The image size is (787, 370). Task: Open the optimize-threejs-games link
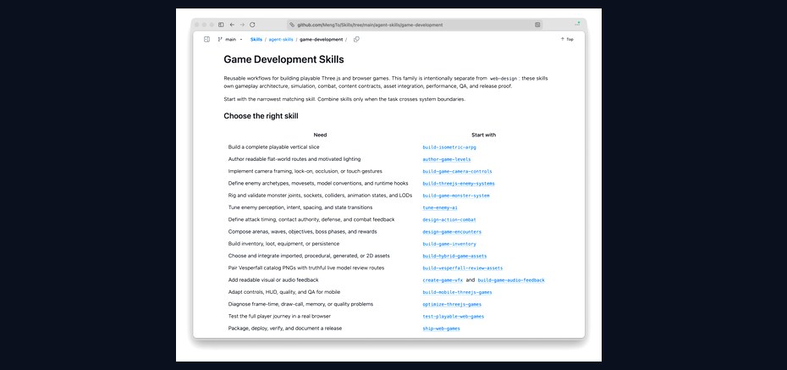click(x=452, y=304)
